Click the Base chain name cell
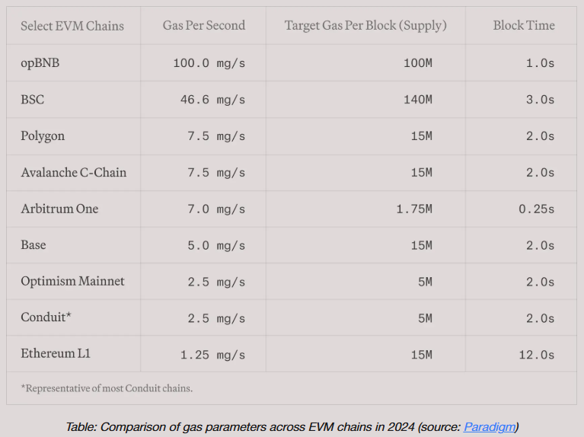 [34, 245]
